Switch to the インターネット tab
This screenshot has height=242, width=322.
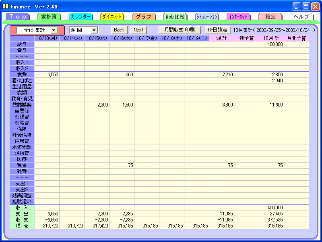coord(239,17)
